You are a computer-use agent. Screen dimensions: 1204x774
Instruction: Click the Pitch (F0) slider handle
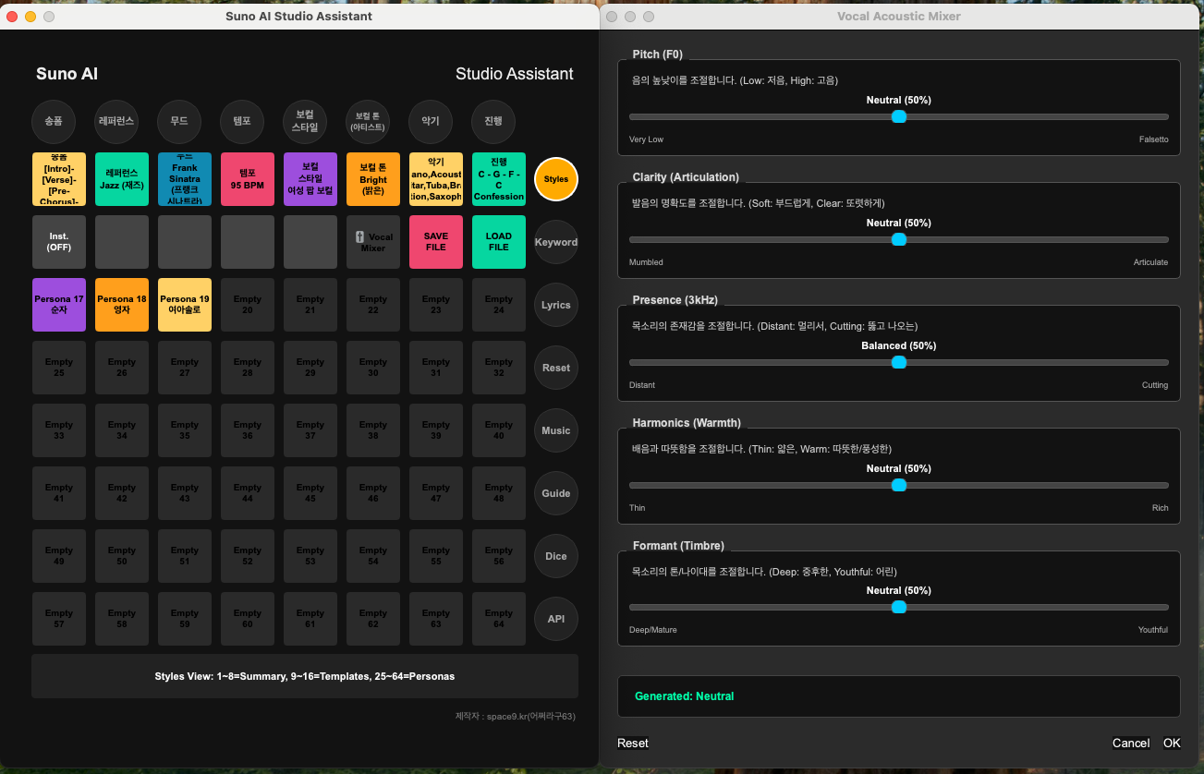(899, 116)
